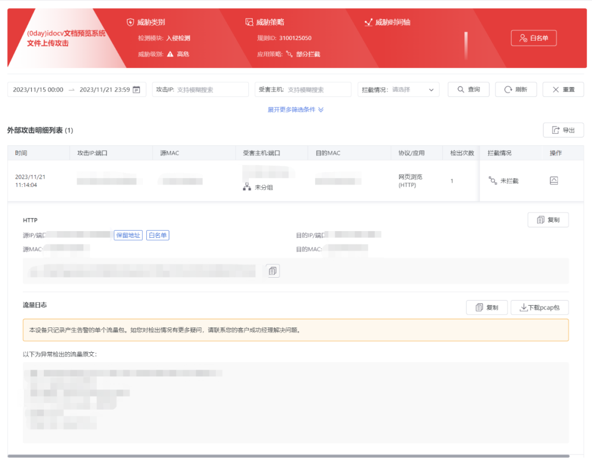Click the 白名单 tag next to source IP

click(x=157, y=236)
